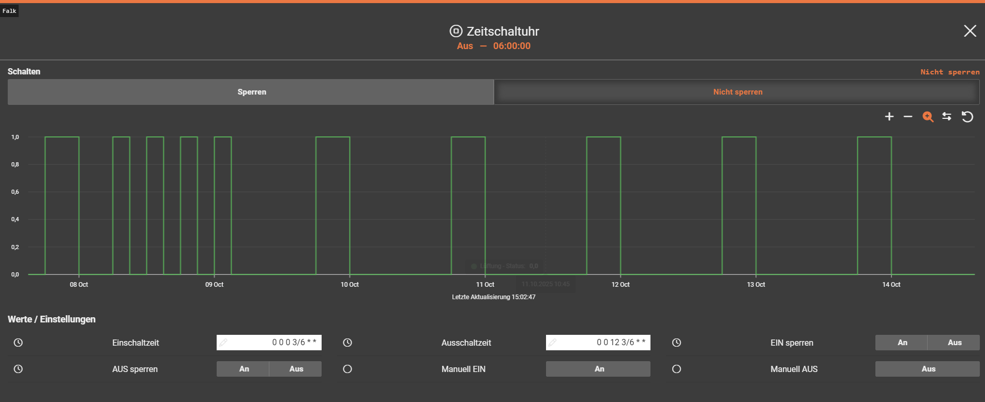
Task: Click clock icon beside Ausschaltzeit
Action: [x=347, y=343]
